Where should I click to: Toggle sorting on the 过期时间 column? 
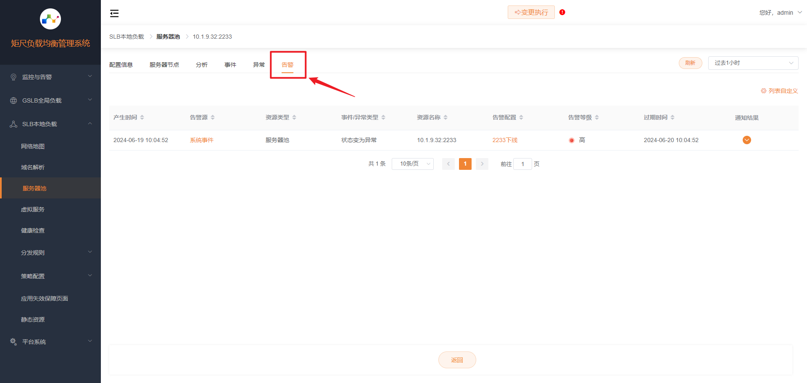[672, 117]
